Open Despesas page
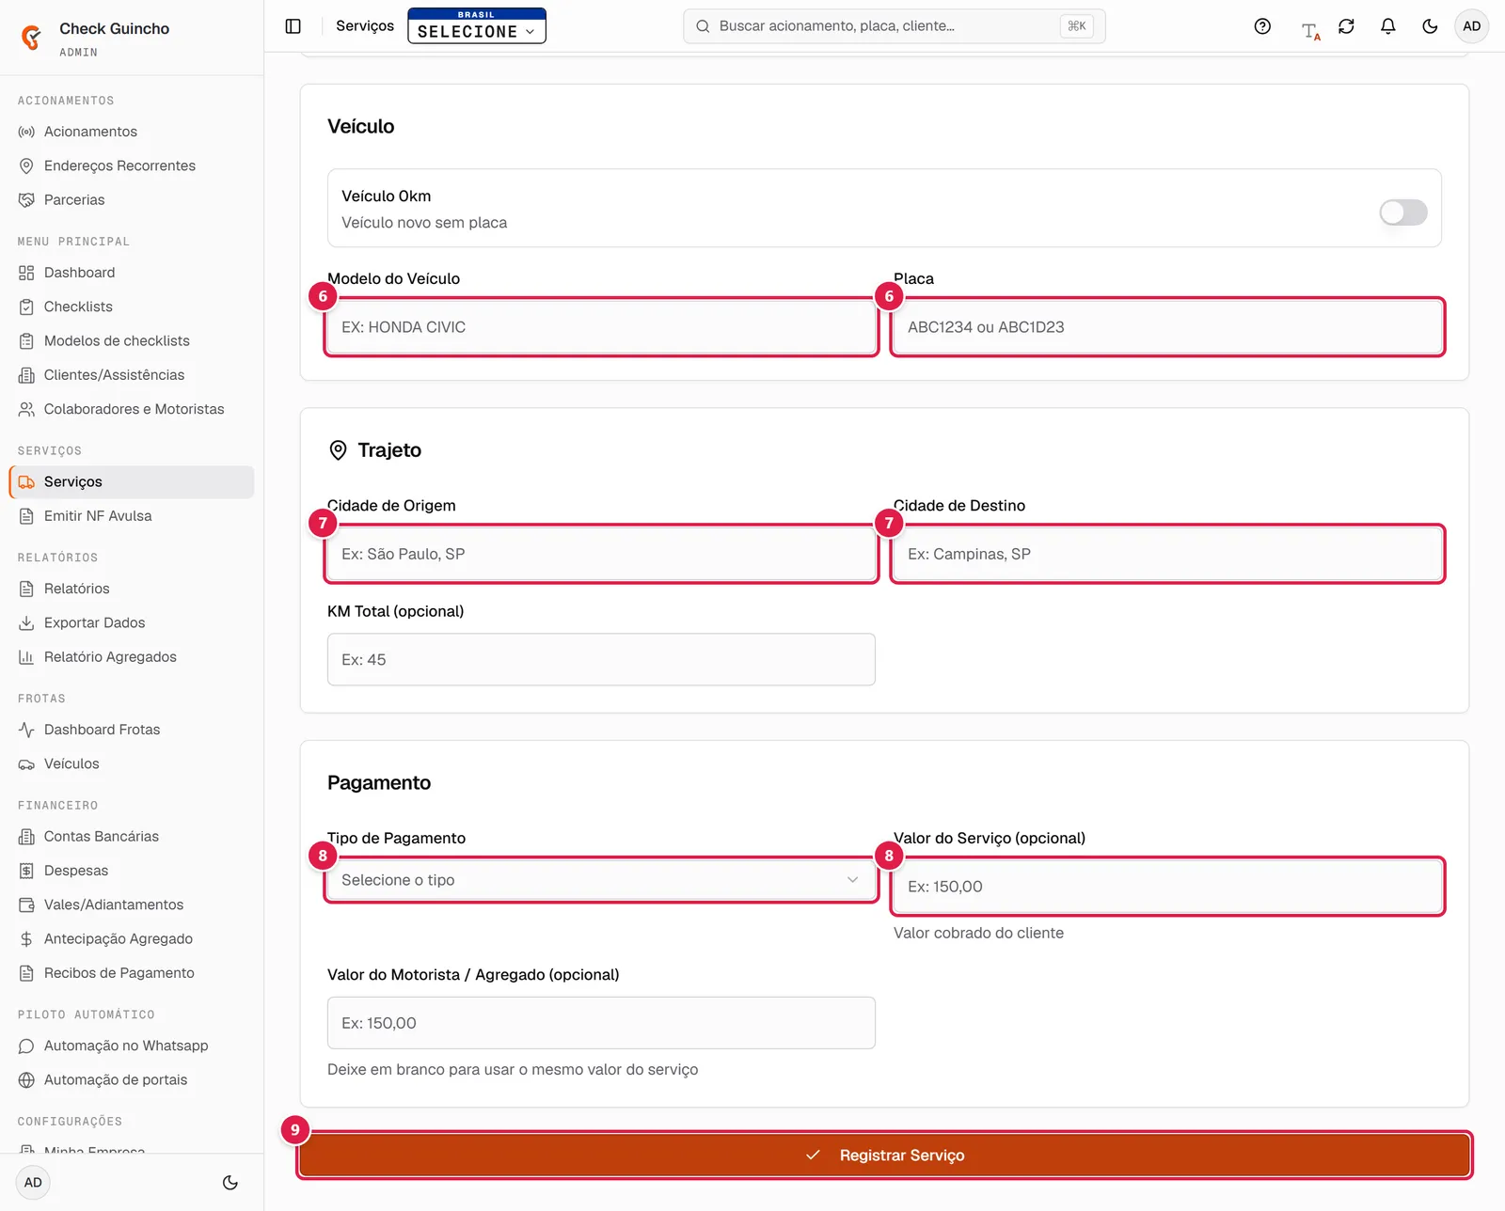The width and height of the screenshot is (1505, 1211). pos(132,871)
